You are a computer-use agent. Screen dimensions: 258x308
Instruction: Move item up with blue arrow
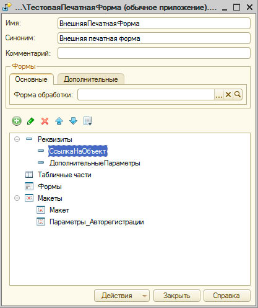[59, 121]
